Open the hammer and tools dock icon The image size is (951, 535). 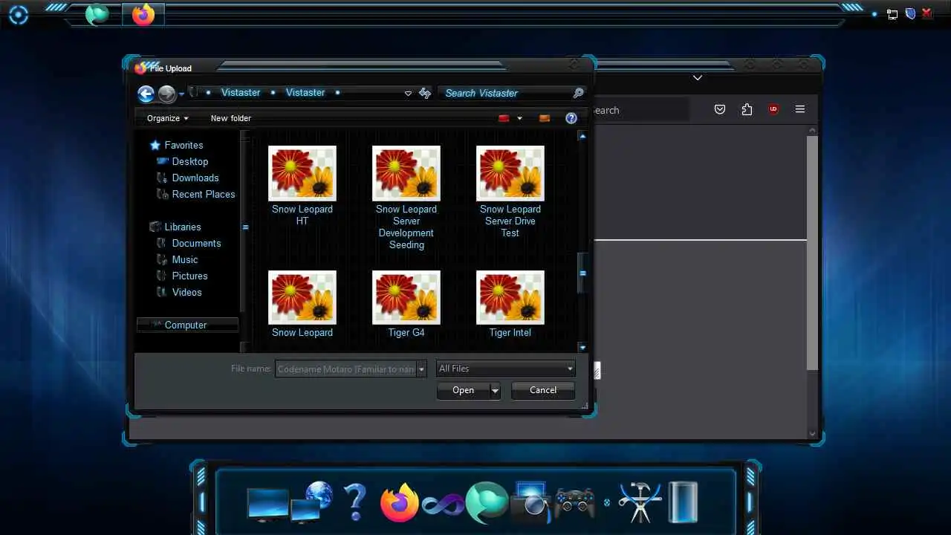coord(640,502)
